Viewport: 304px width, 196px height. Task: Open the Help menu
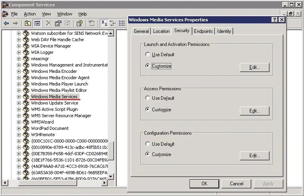coord(83,14)
